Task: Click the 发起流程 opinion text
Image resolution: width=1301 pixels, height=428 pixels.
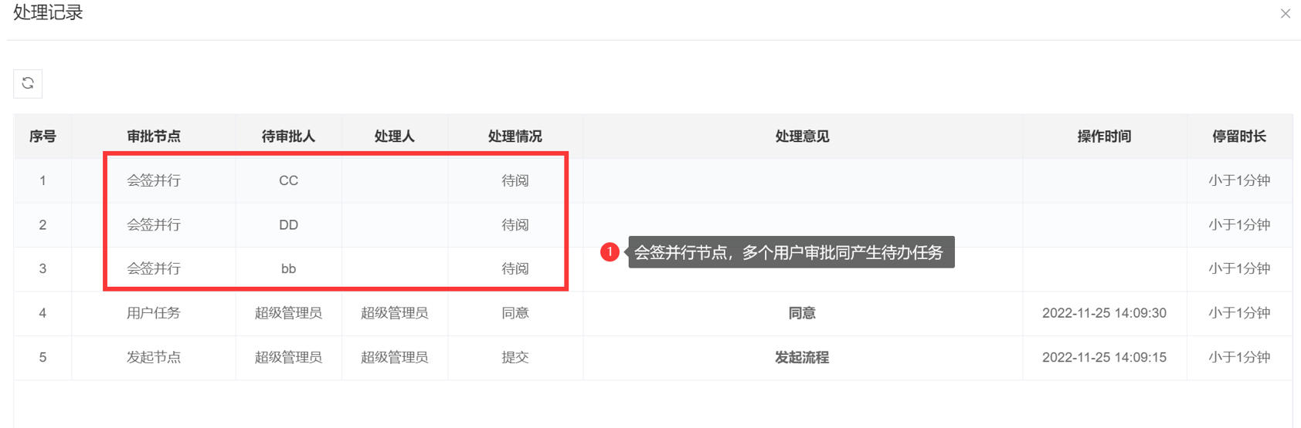Action: pos(802,358)
